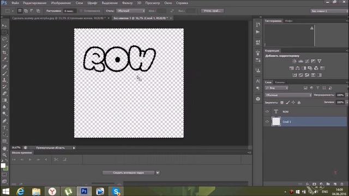The image size is (349, 196).
Task: Open the layer blend mode dropdown
Action: pos(288,95)
